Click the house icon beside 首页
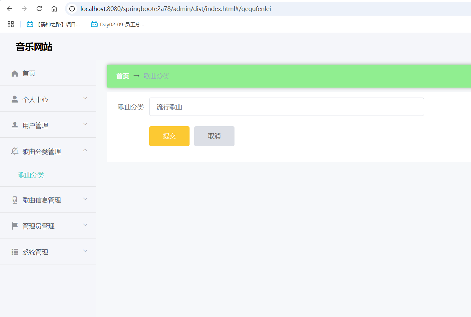This screenshot has width=471, height=317. pyautogui.click(x=15, y=73)
